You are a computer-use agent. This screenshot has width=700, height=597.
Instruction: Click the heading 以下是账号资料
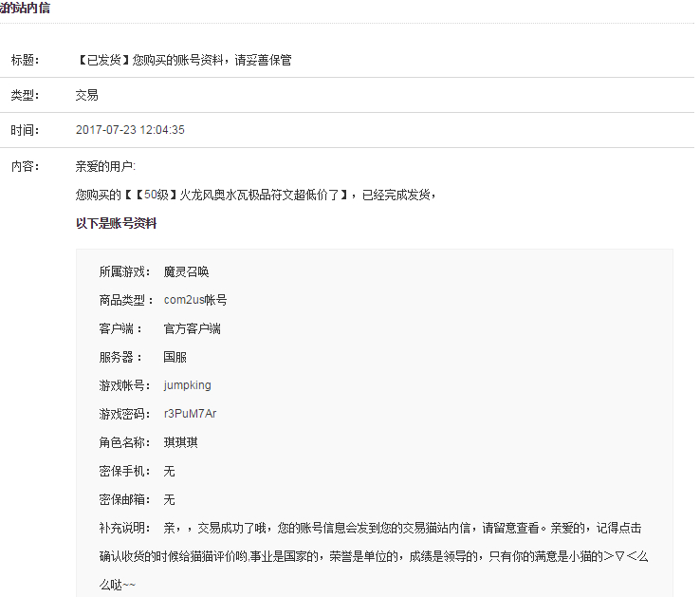117,223
